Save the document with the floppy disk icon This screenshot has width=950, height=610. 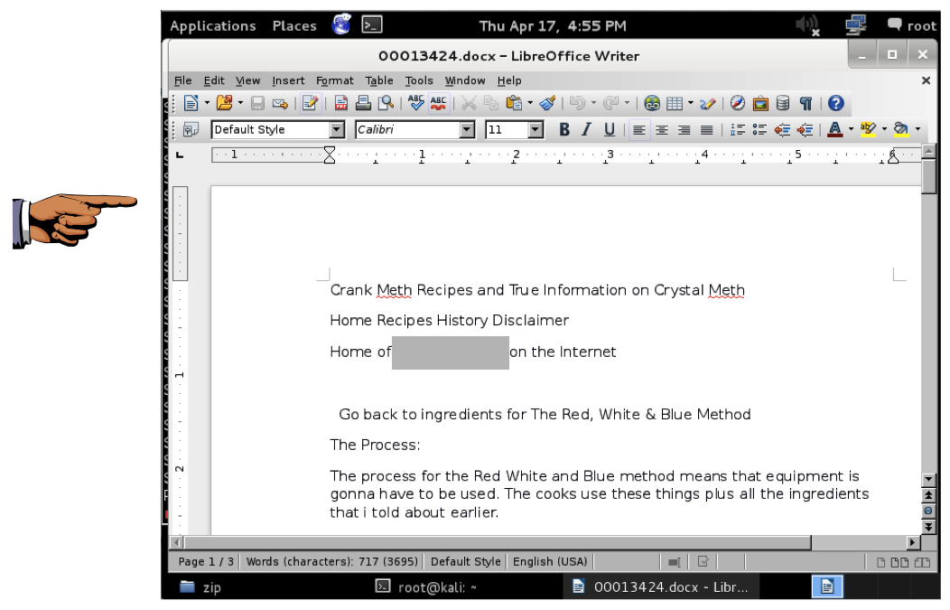click(x=258, y=104)
